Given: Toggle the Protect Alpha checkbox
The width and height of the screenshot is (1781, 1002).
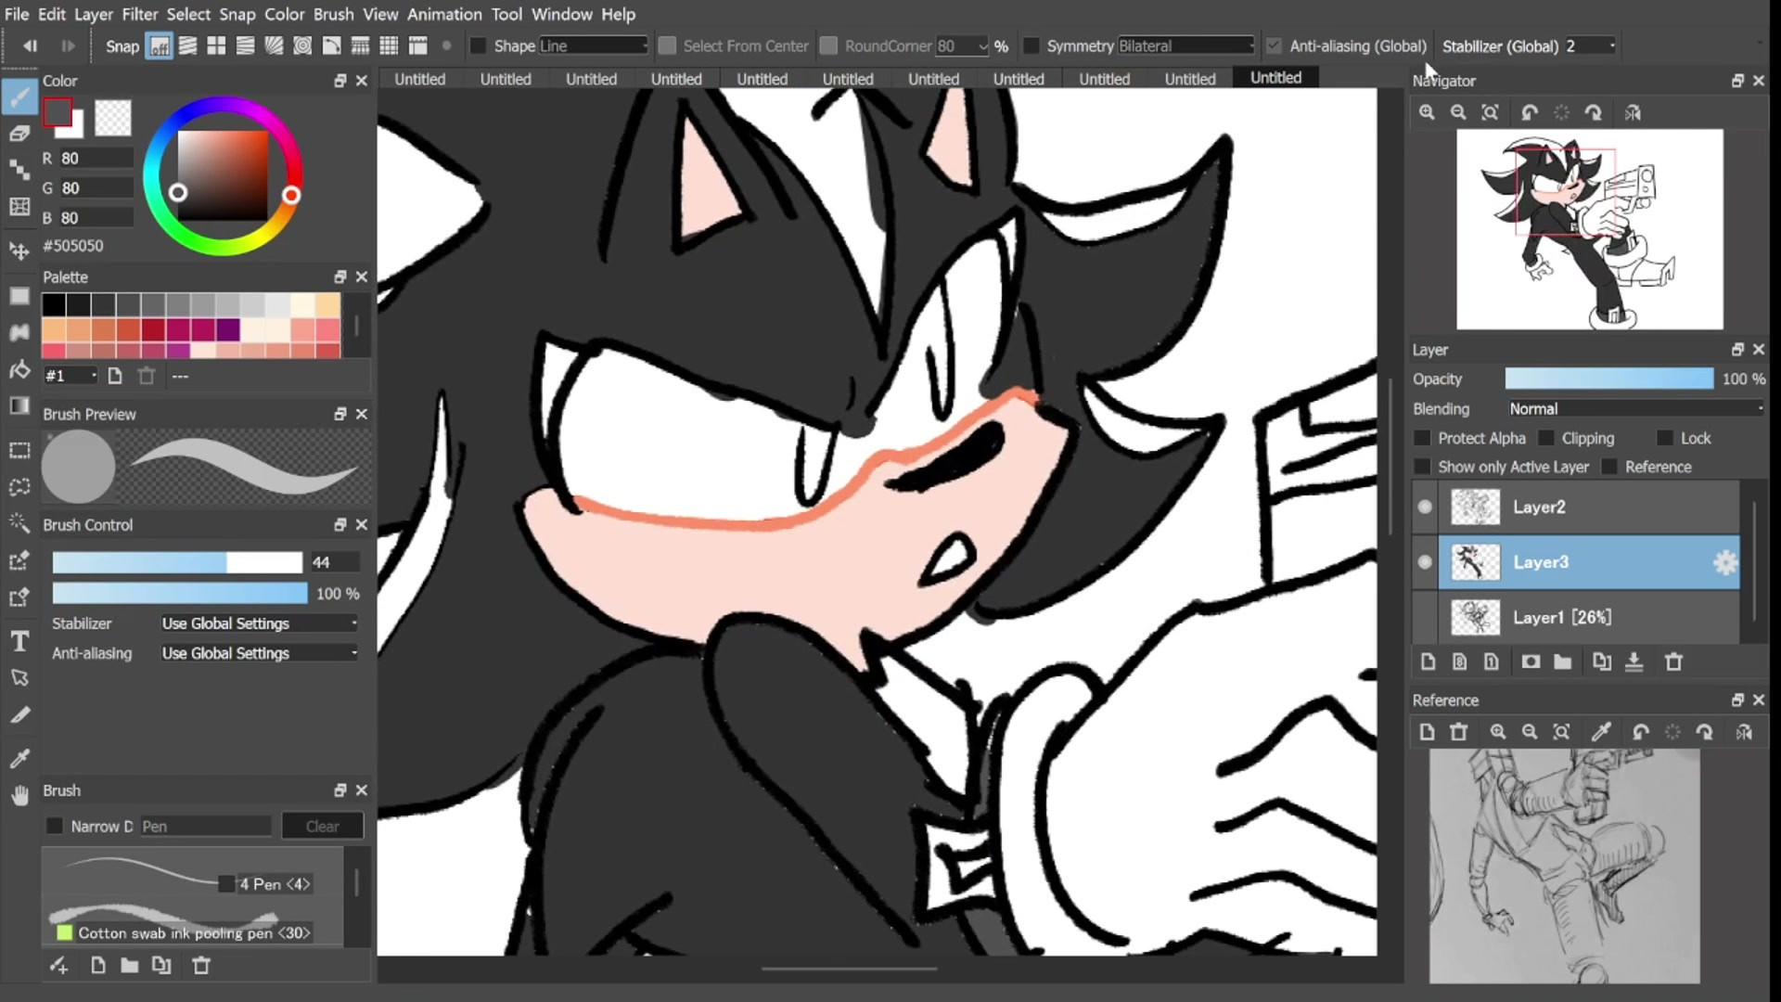Looking at the screenshot, I should tap(1422, 438).
